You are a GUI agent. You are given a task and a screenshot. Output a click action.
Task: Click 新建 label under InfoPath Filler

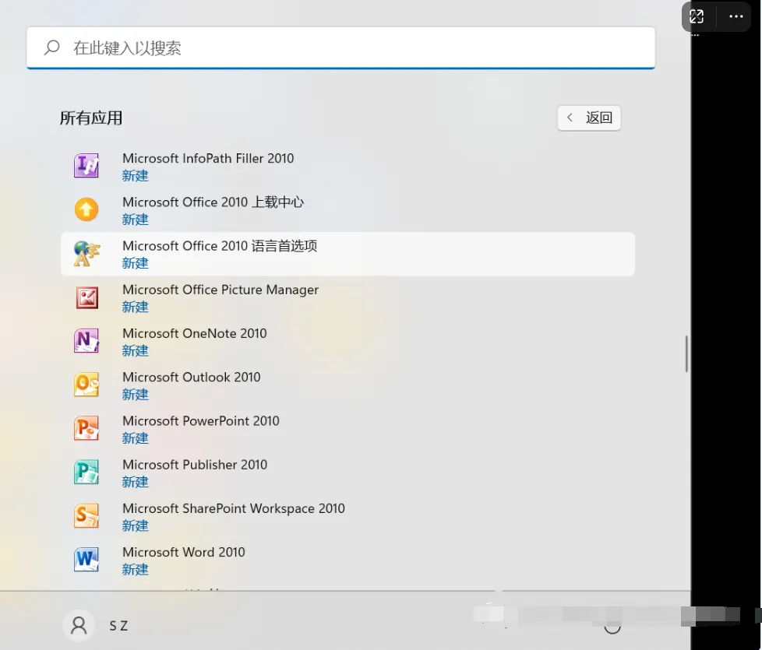pyautogui.click(x=135, y=176)
